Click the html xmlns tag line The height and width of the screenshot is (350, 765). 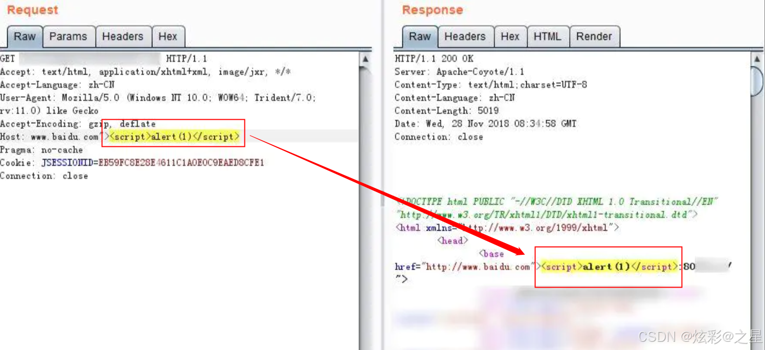[508, 228]
